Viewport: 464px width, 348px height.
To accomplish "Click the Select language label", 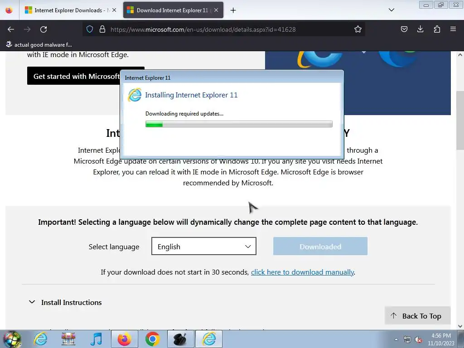I will click(x=114, y=246).
